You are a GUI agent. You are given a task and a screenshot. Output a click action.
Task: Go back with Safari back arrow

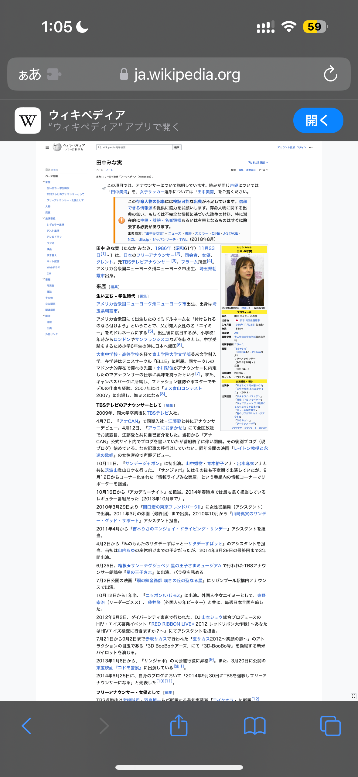tap(27, 726)
